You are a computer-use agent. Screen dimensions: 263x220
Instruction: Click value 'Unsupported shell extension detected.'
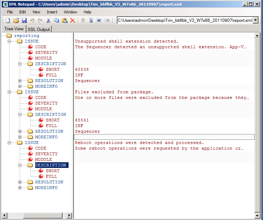(x=127, y=41)
